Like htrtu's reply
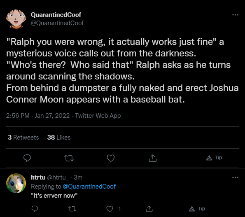The image size is (245, 217). pos(110,209)
